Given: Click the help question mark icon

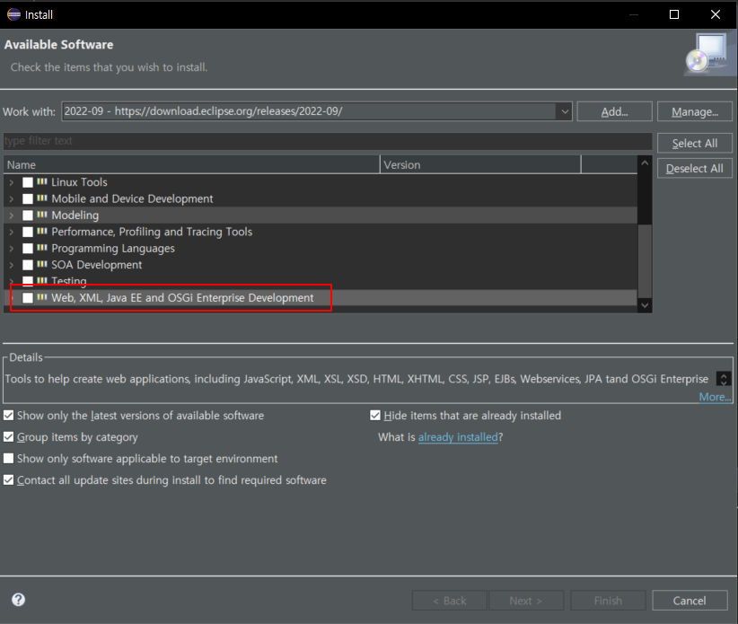Looking at the screenshot, I should 18,600.
